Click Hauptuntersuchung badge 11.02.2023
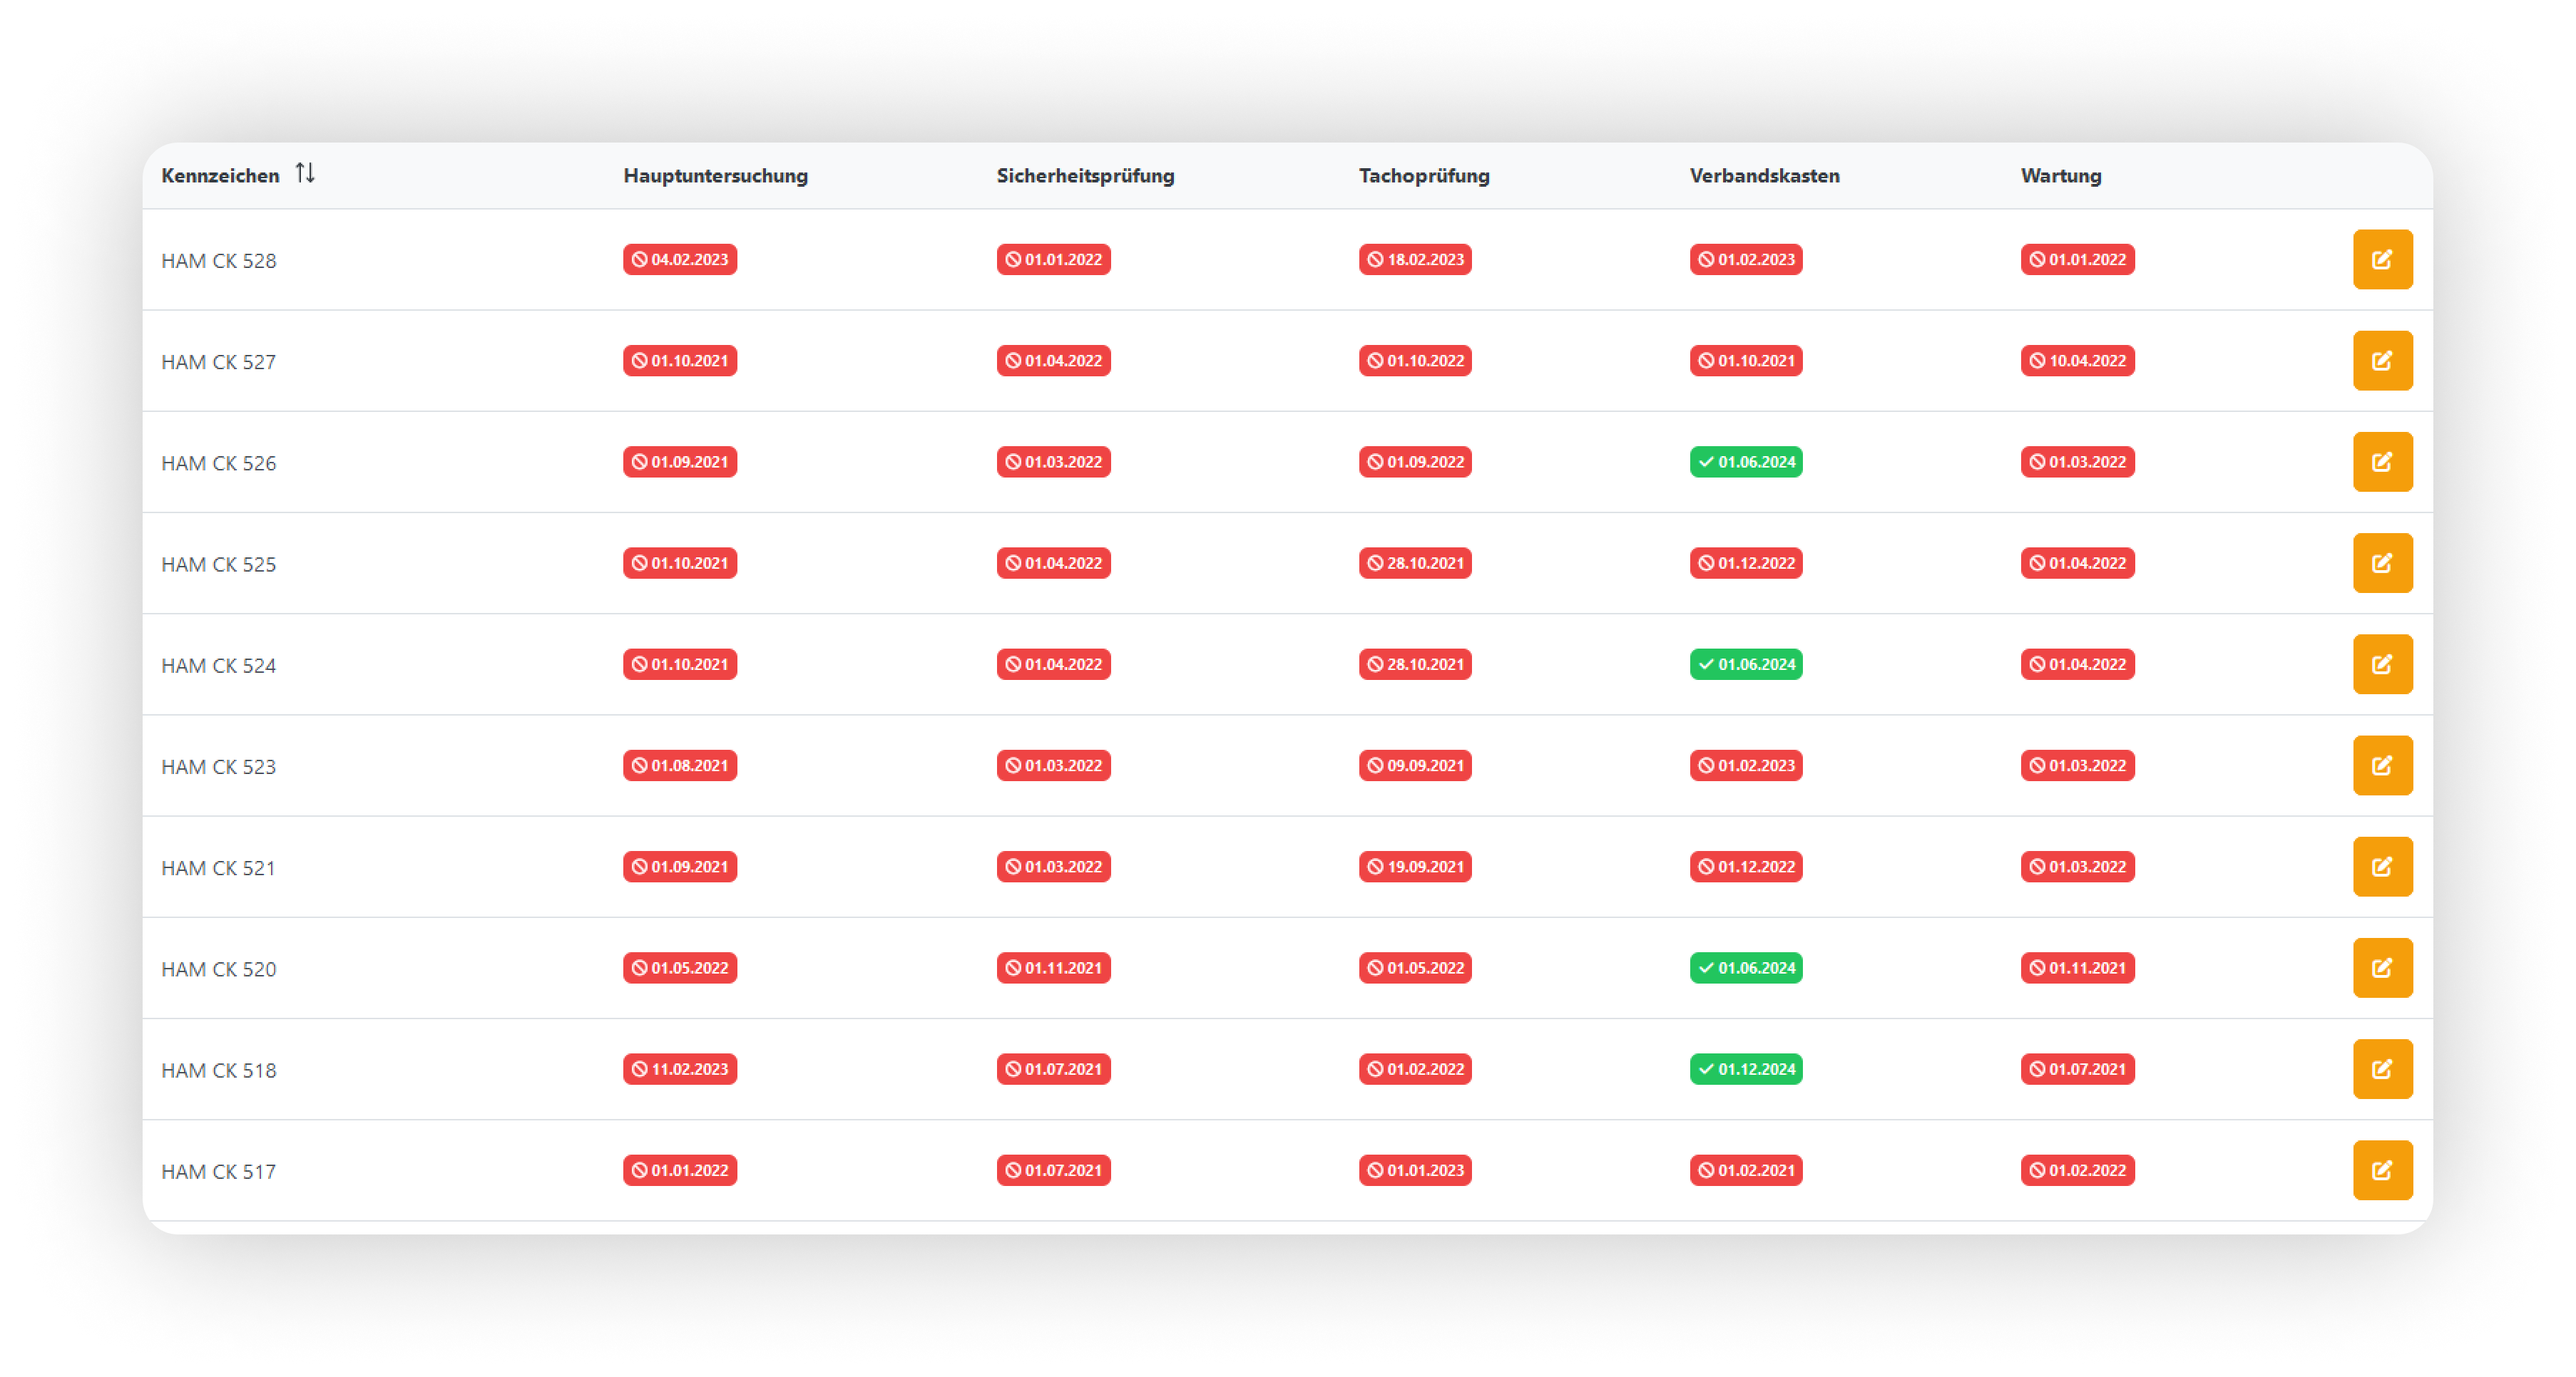The height and width of the screenshot is (1377, 2576). pyautogui.click(x=680, y=1069)
